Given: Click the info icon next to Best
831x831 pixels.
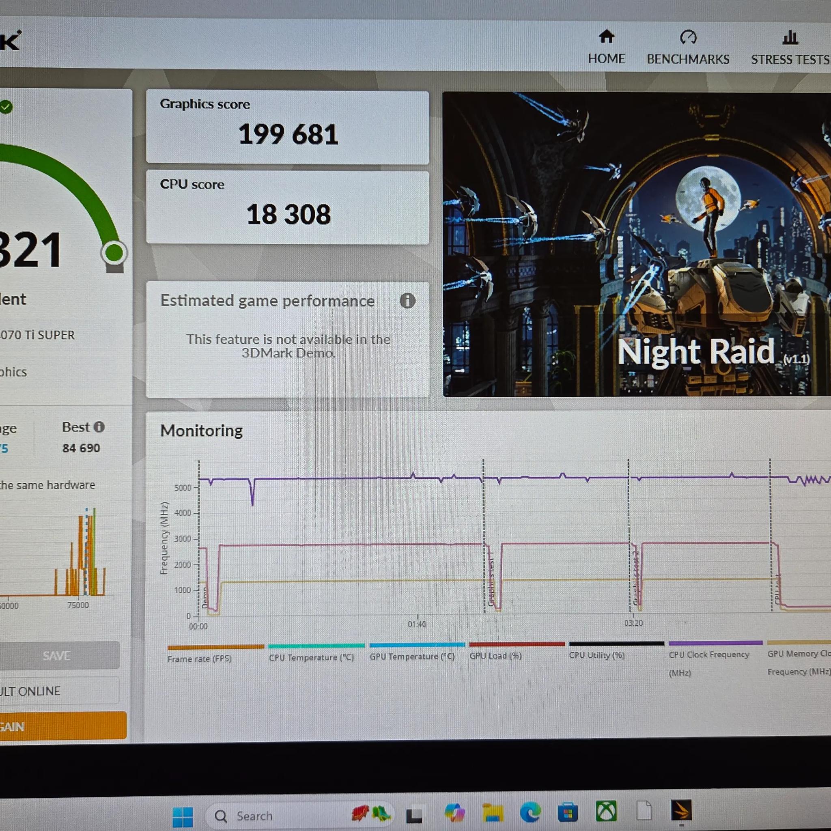Looking at the screenshot, I should point(99,427).
